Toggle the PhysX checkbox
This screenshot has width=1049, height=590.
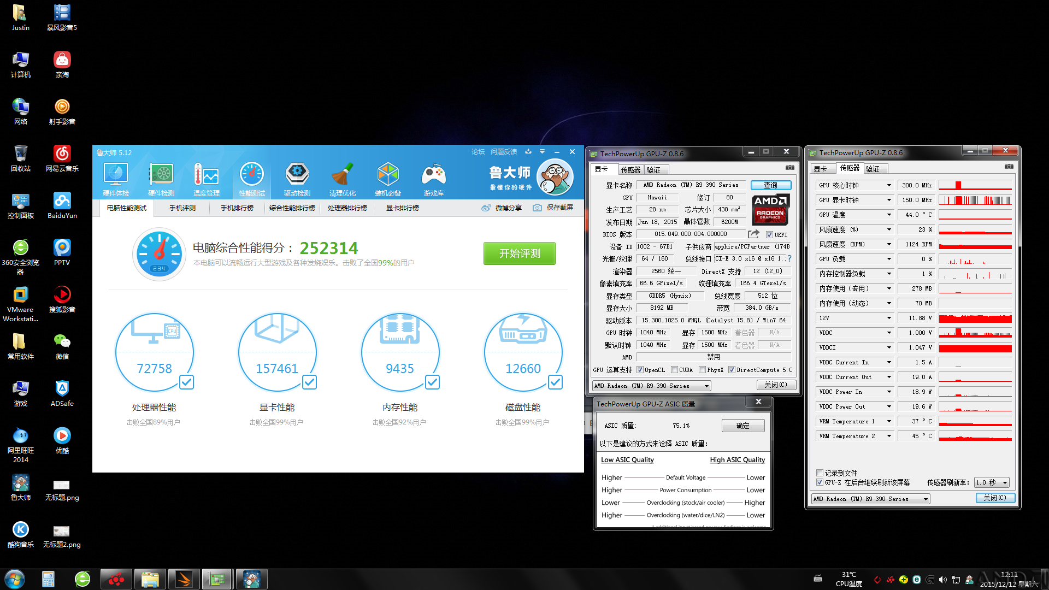702,370
